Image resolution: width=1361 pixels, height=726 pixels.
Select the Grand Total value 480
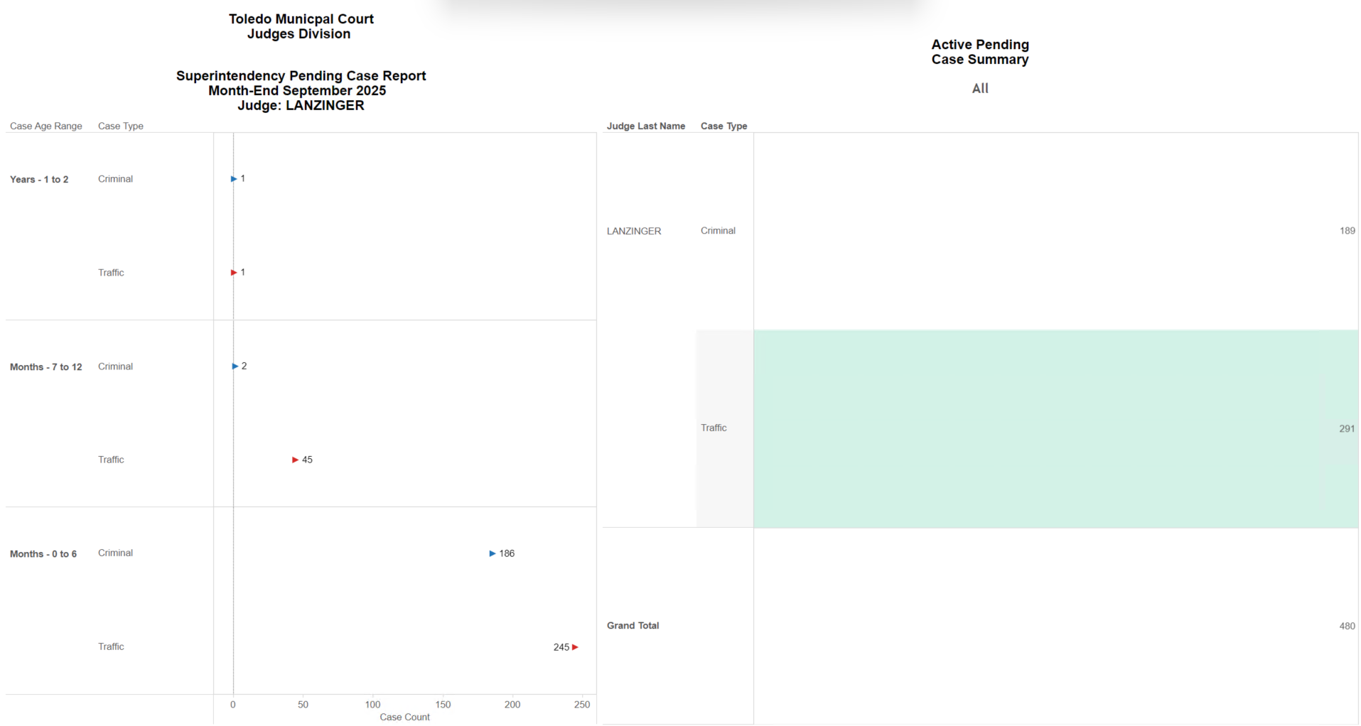1347,627
